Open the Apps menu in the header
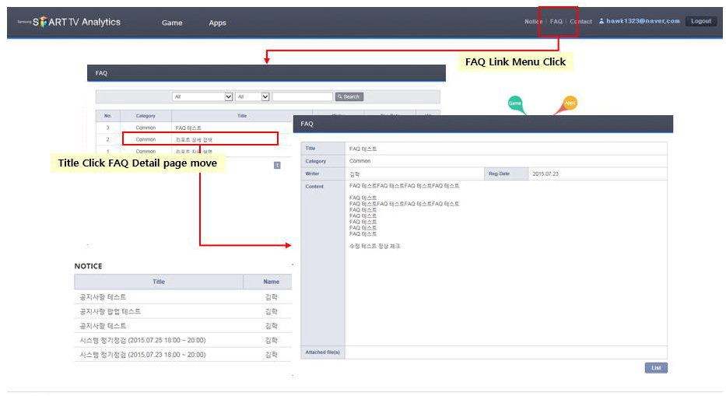726x396 pixels. [217, 23]
